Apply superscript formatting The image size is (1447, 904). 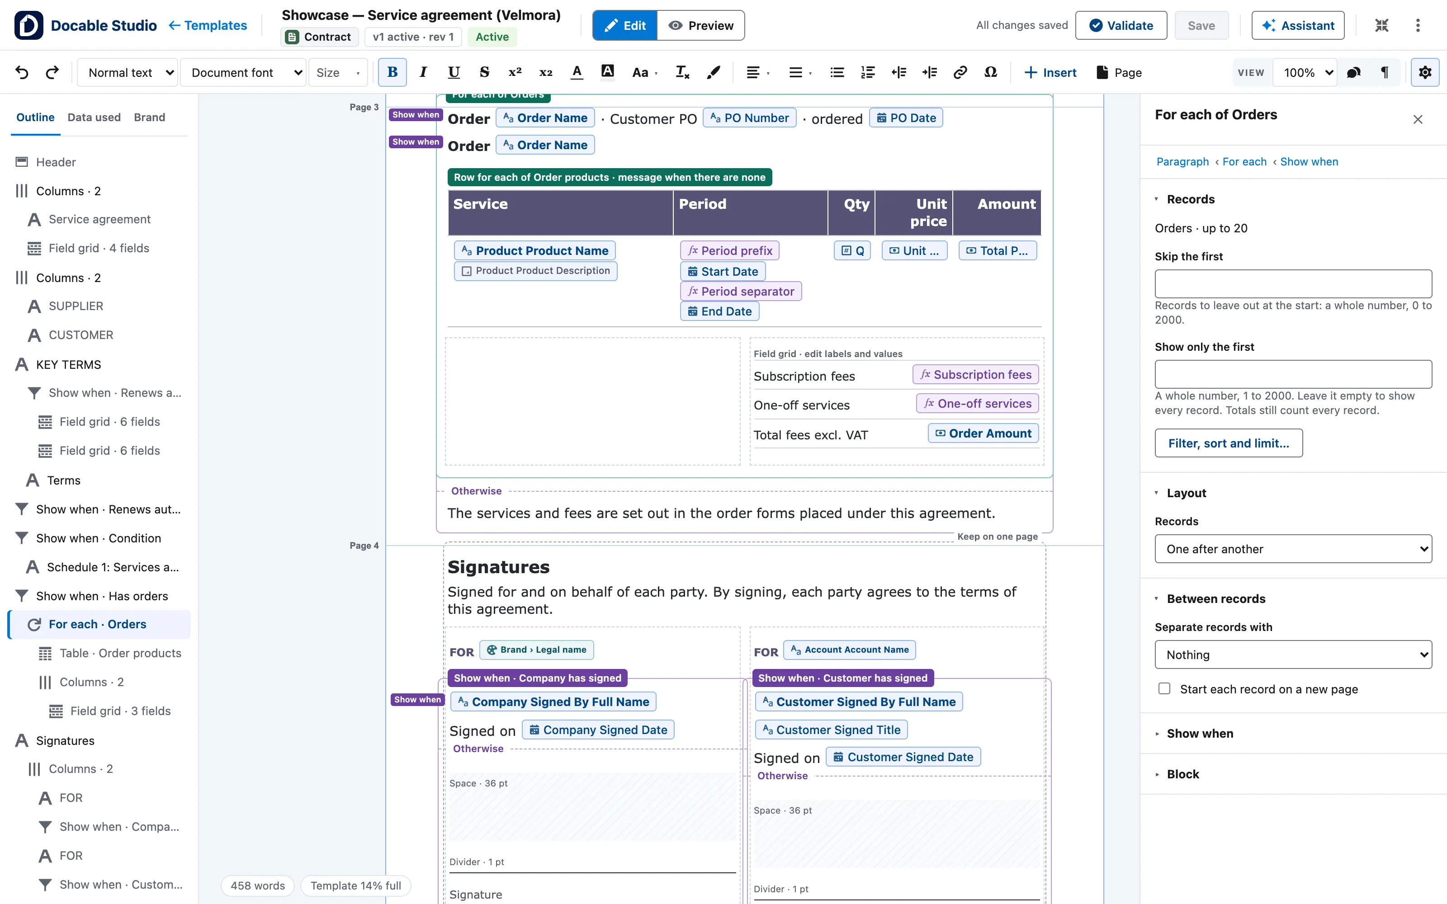point(515,72)
